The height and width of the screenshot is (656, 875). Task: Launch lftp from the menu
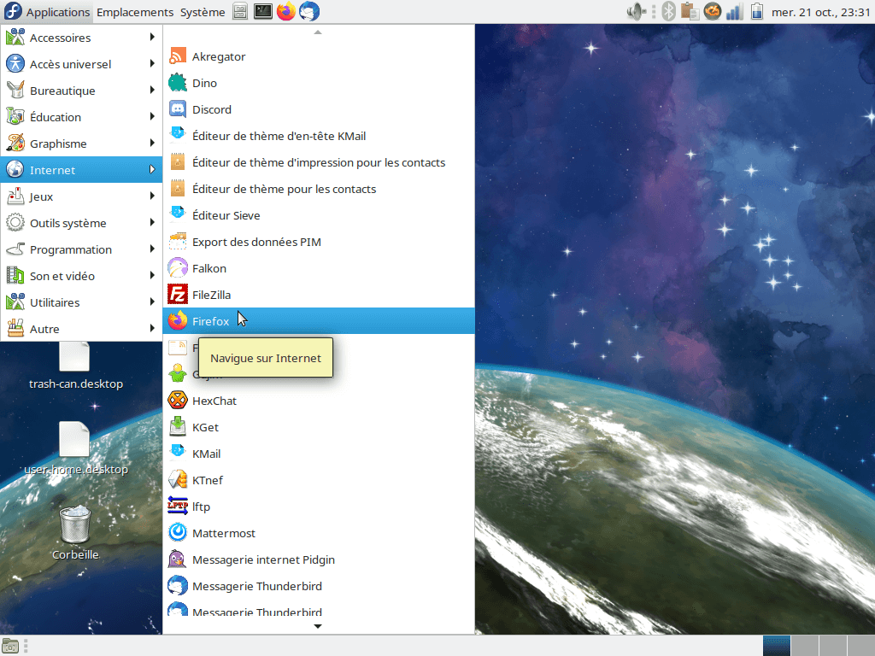click(319, 507)
